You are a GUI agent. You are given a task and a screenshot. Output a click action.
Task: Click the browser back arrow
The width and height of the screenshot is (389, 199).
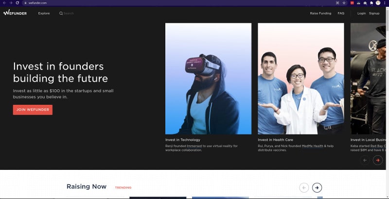point(4,3)
